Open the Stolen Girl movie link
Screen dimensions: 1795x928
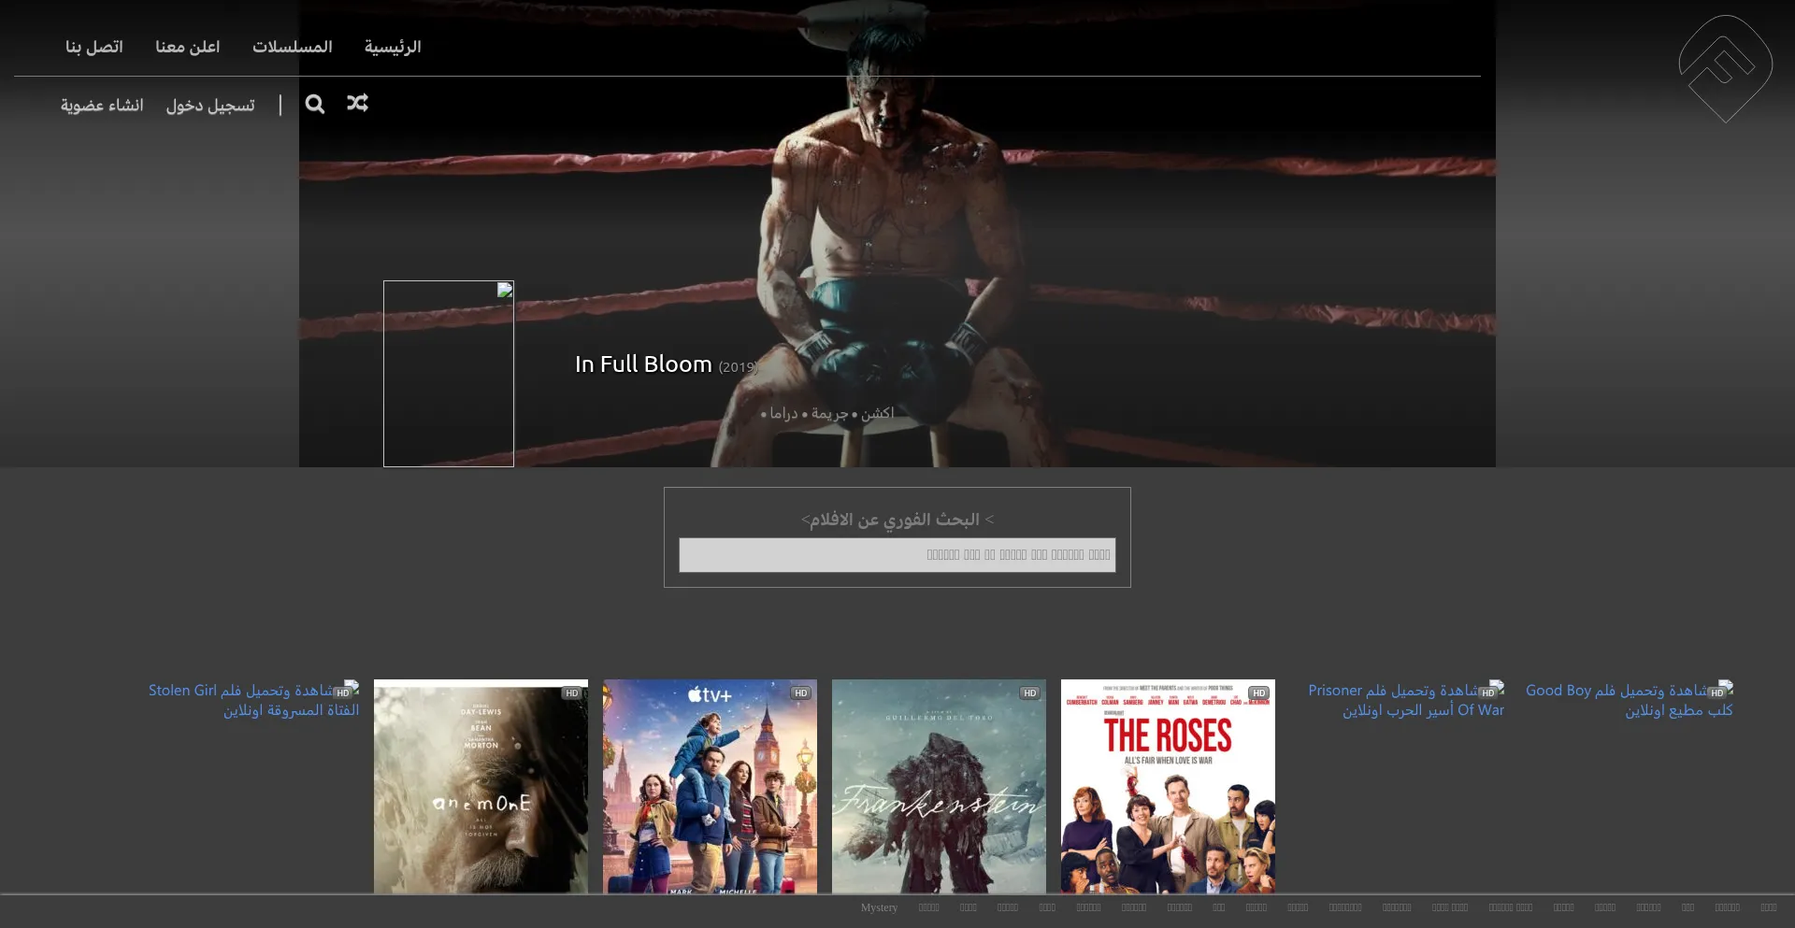(253, 700)
